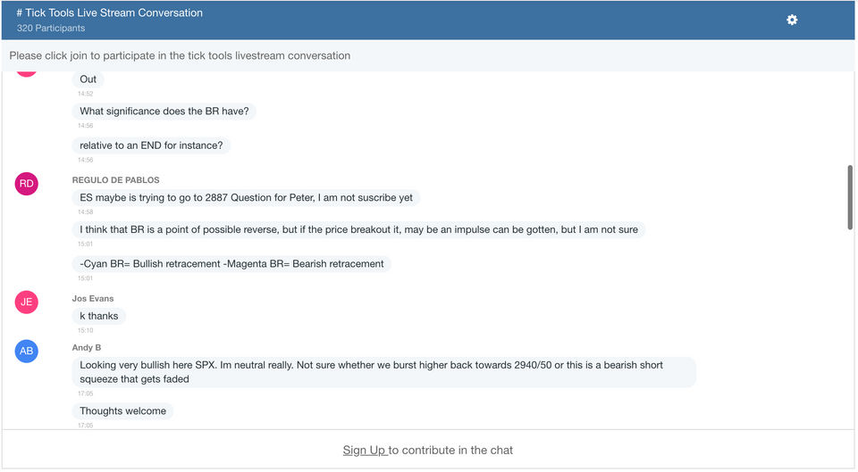Select the "Out" message bubble
Viewport: 858px width, 472px height.
tap(88, 79)
